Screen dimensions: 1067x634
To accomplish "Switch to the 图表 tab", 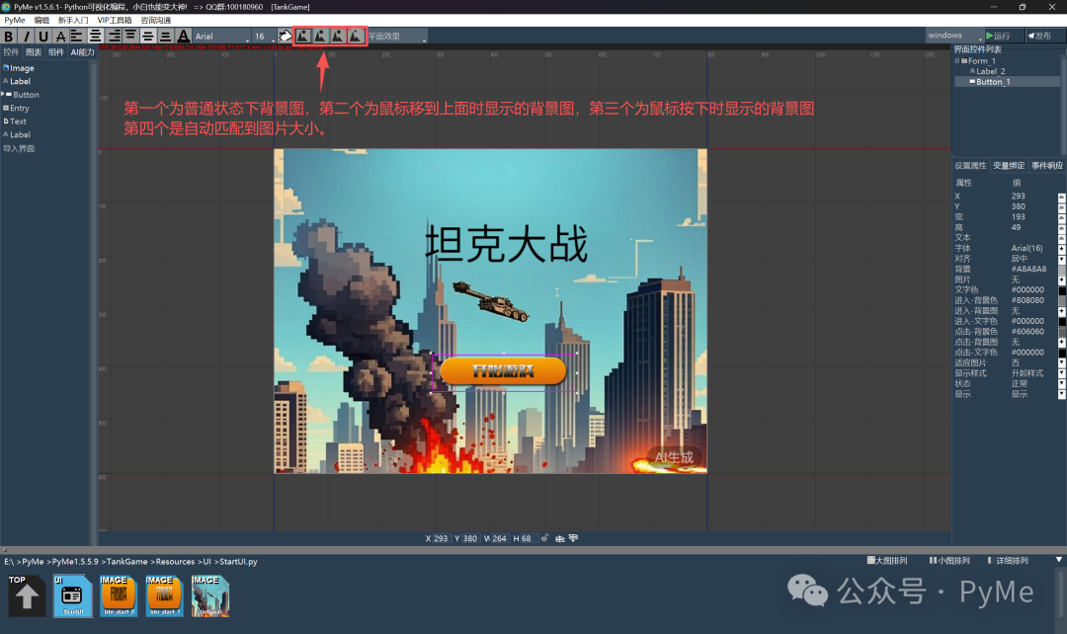I will [34, 52].
